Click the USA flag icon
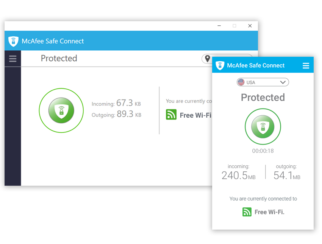 coord(241,82)
